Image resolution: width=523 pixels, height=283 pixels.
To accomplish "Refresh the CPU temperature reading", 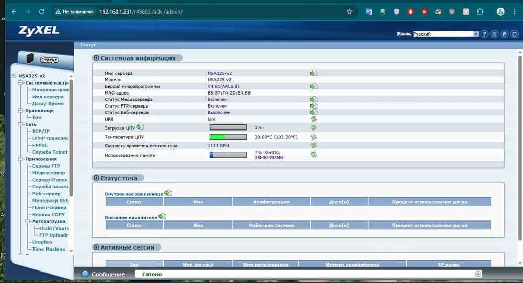I will click(314, 137).
